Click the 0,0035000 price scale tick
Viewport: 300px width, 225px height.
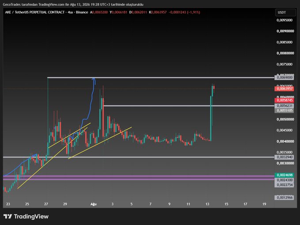285,152
